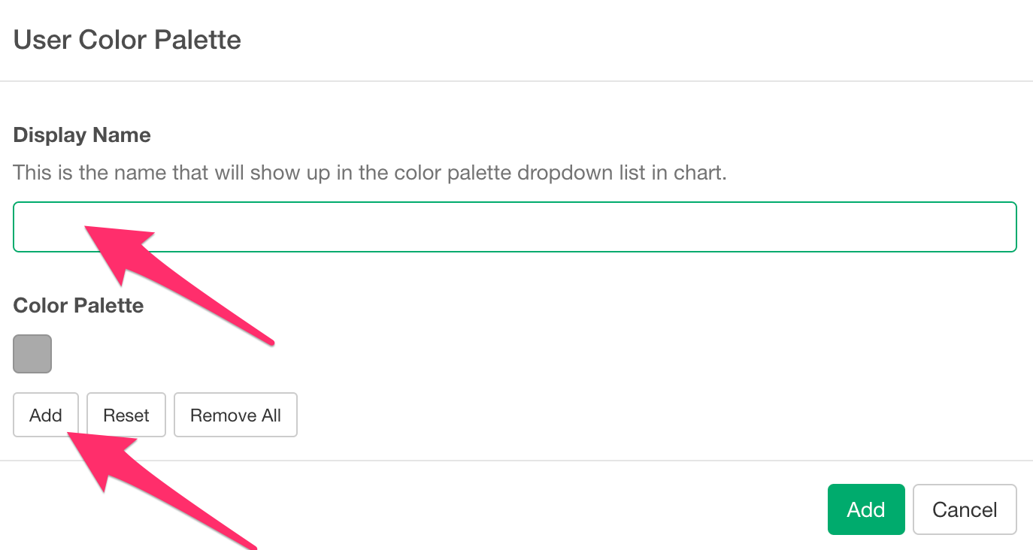Viewport: 1033px width, 550px height.
Task: Open the color picker for the gray square
Action: click(32, 354)
